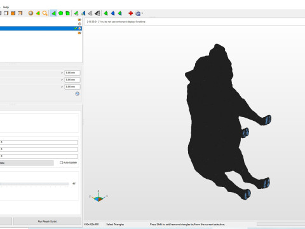The width and height of the screenshot is (305, 229).
Task: Click the blue gear settings icon
Action: [x=138, y=13]
